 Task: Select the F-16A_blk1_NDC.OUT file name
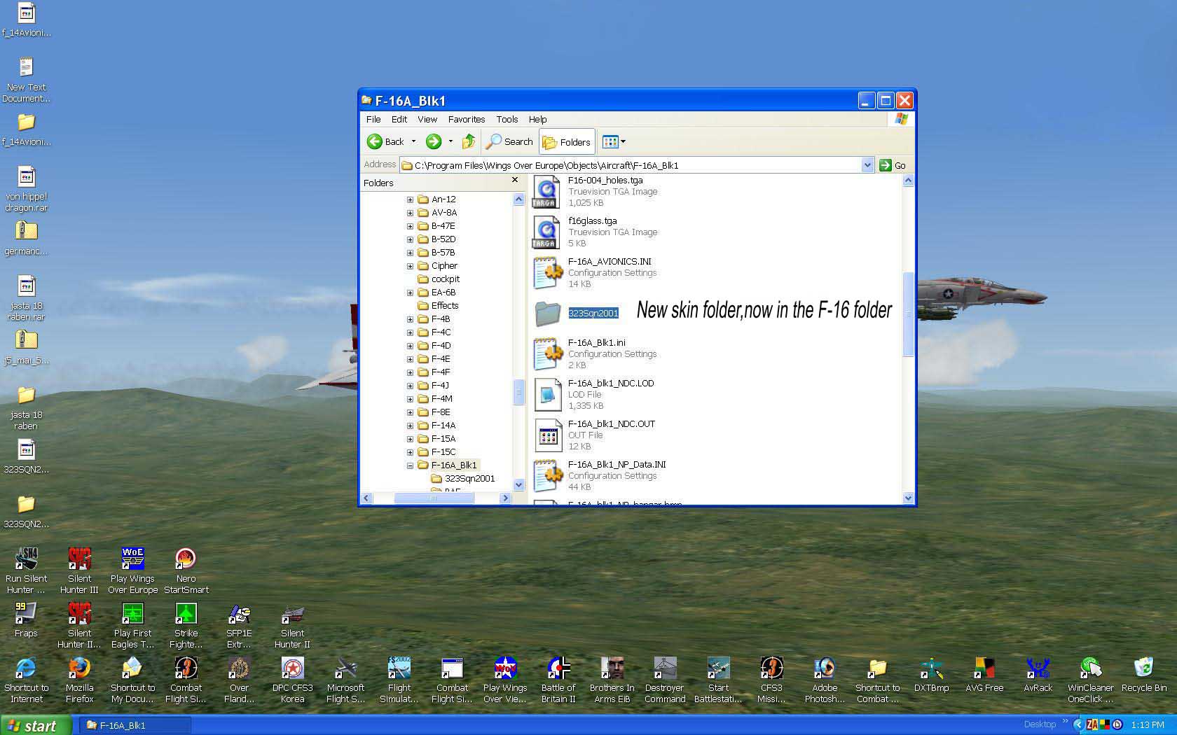[x=611, y=424]
